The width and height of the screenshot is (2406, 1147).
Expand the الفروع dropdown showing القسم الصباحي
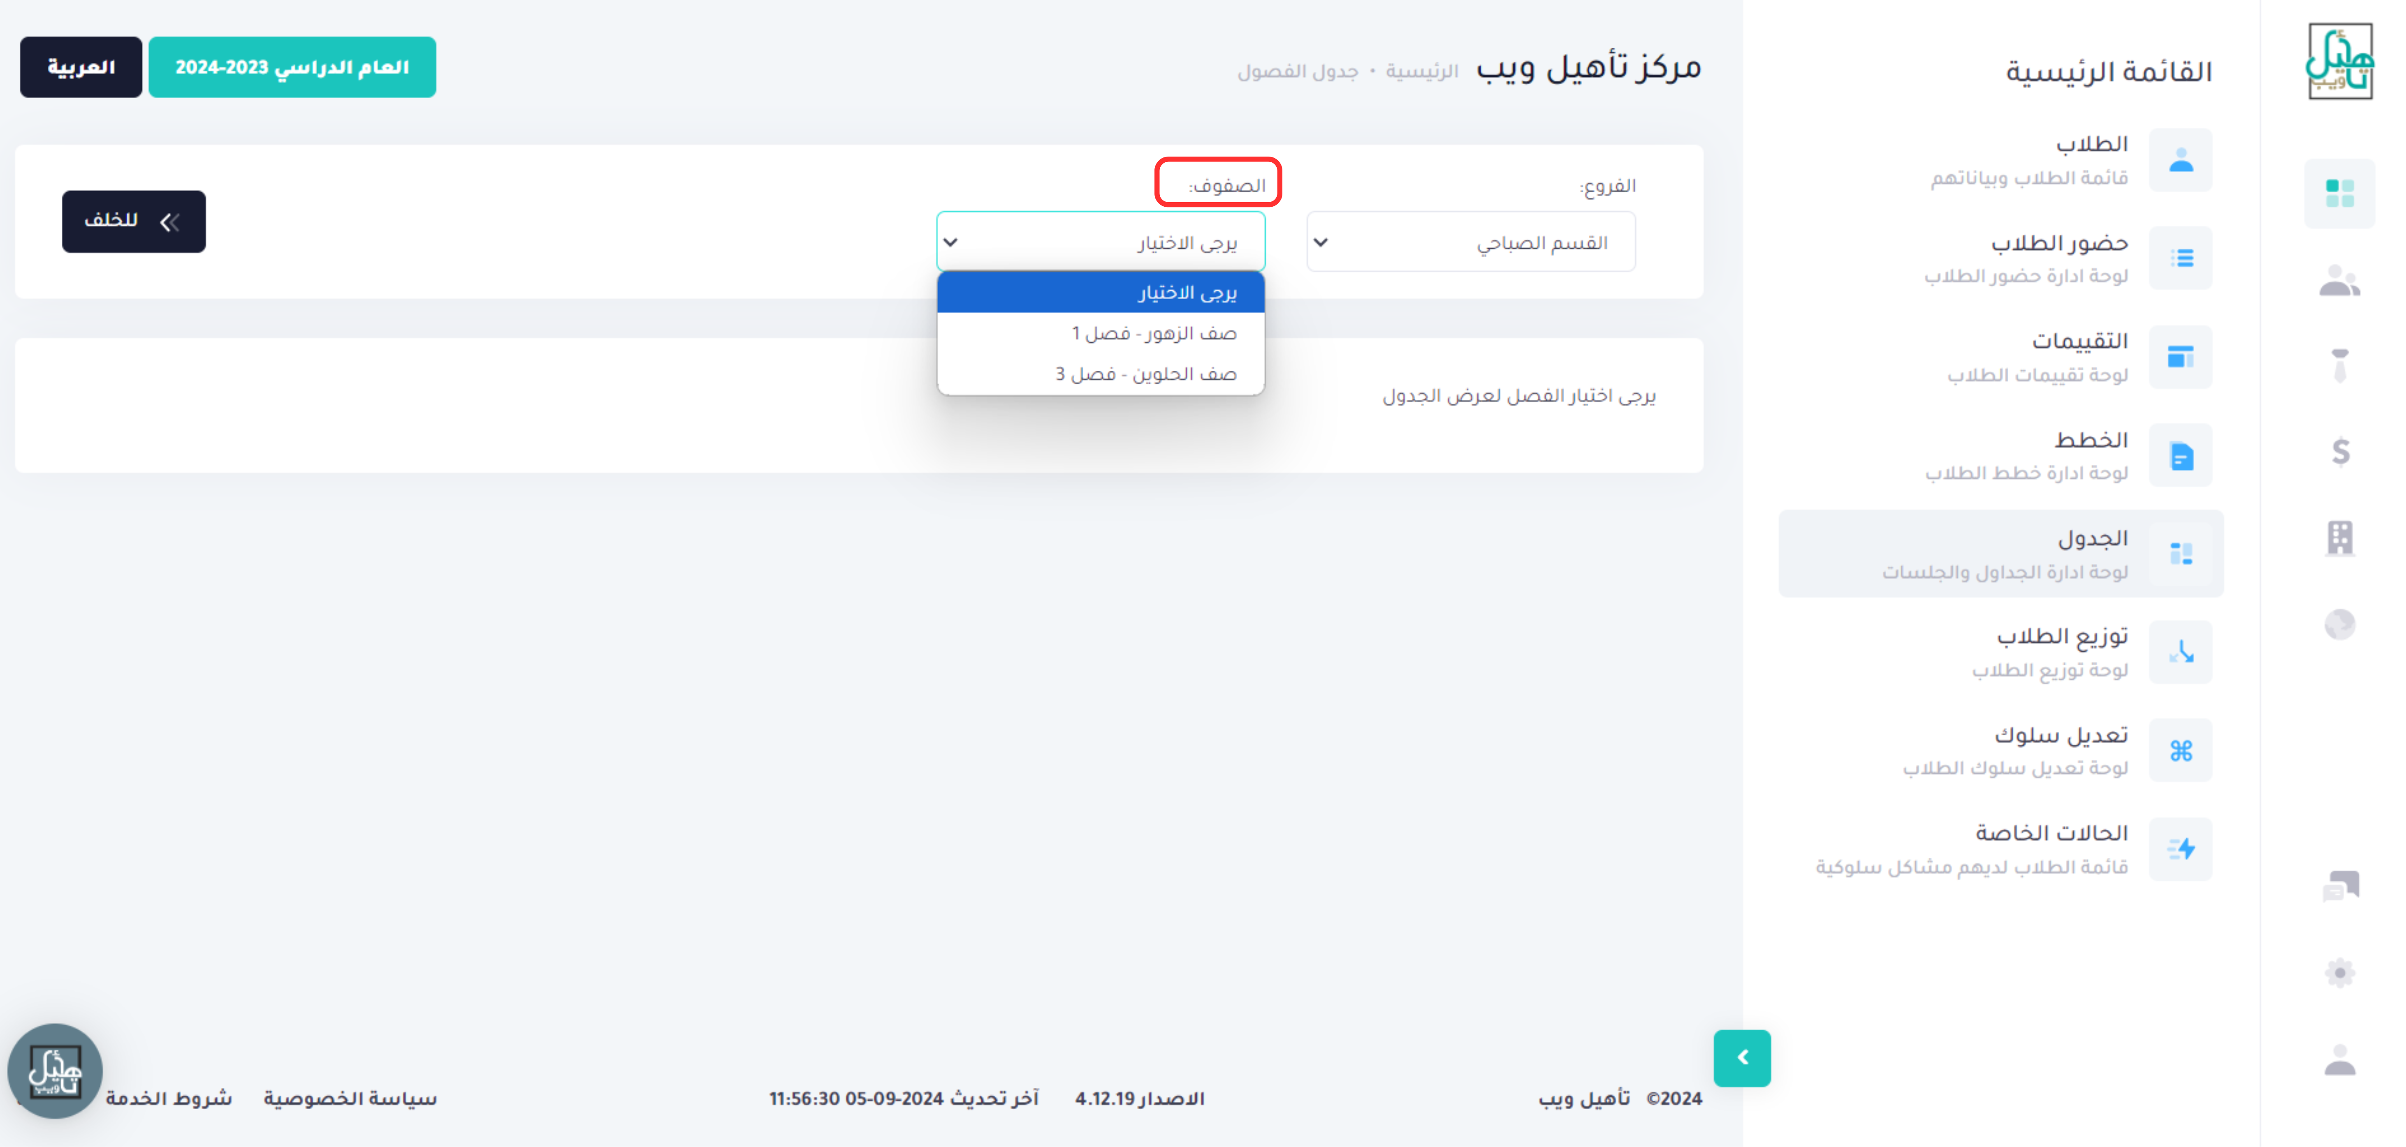[1471, 242]
